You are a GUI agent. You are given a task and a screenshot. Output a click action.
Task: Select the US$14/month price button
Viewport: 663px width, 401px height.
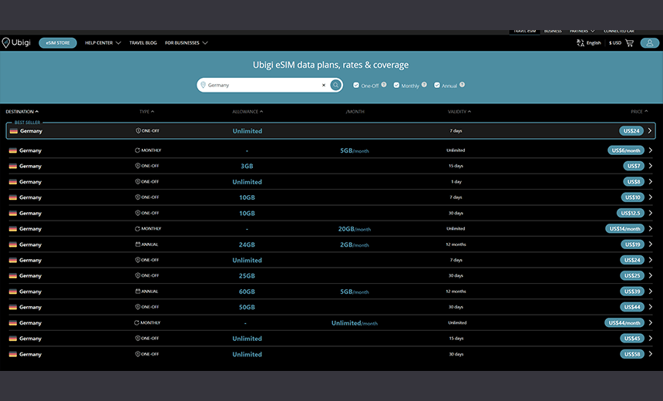click(624, 228)
